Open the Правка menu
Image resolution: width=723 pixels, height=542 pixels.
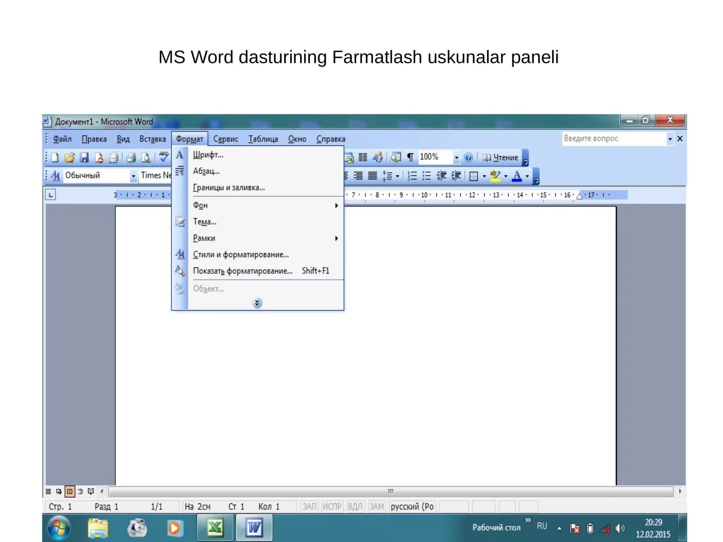[x=94, y=139]
